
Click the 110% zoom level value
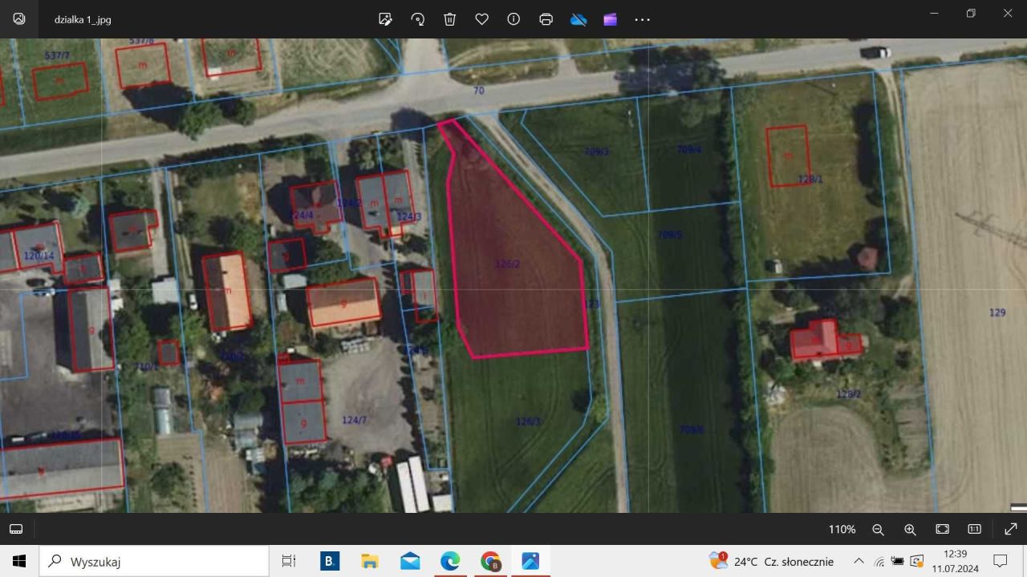842,529
